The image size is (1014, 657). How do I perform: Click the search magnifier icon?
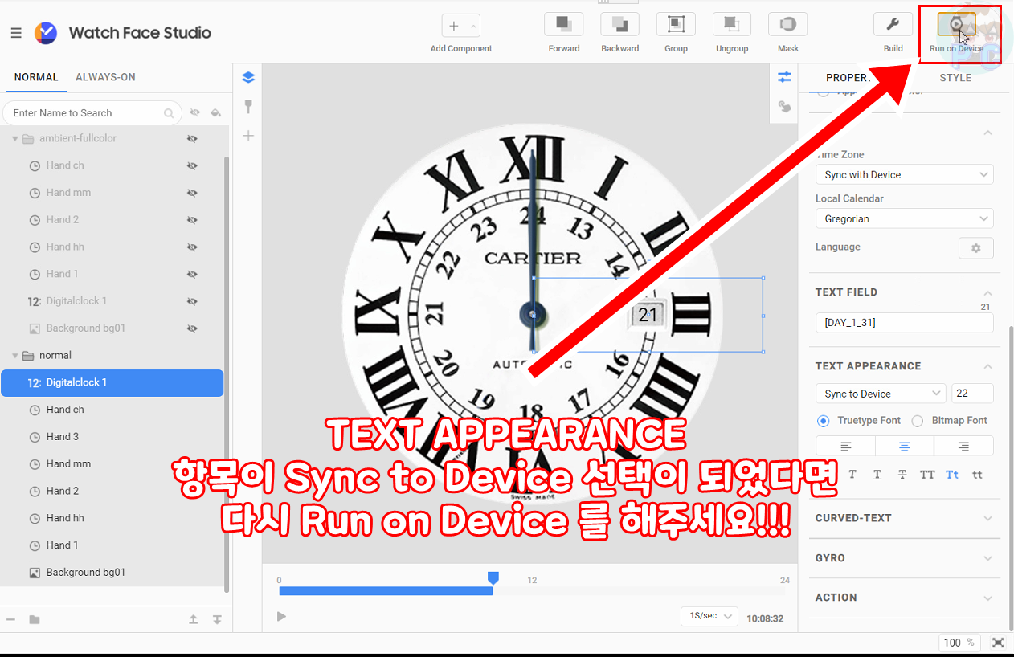point(170,113)
